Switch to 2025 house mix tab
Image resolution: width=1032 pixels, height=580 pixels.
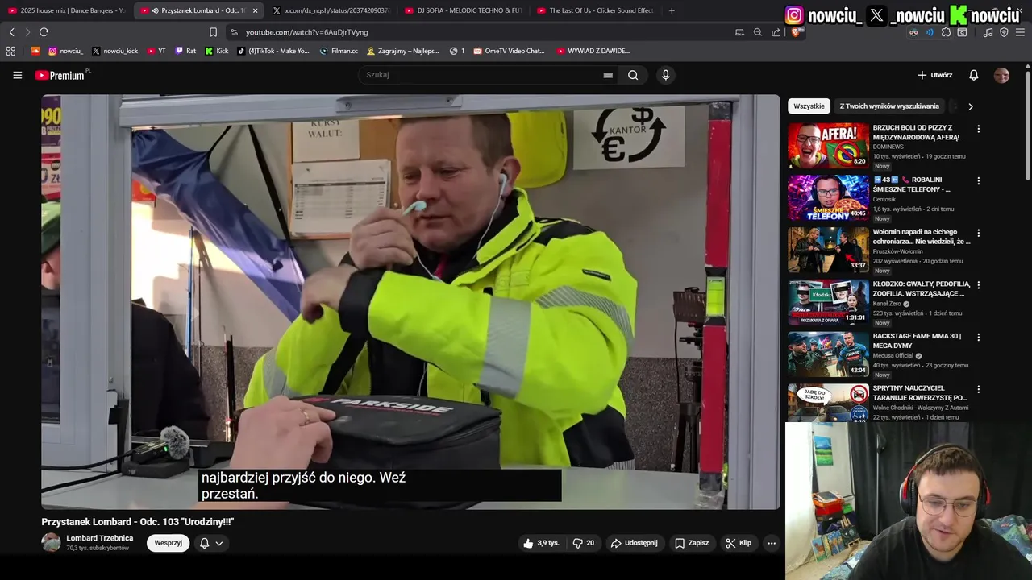(x=66, y=10)
